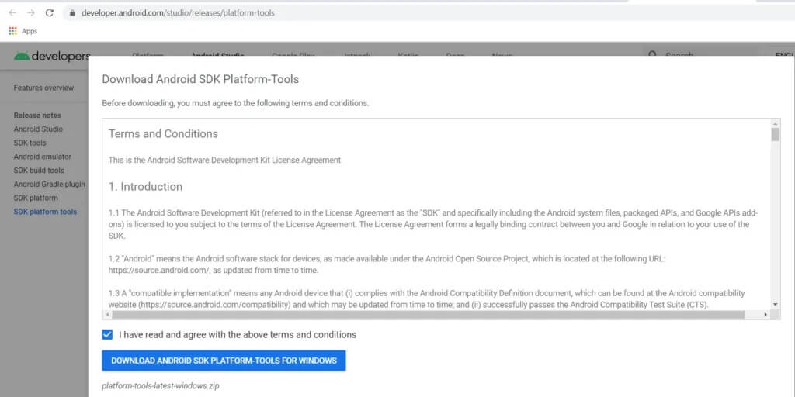Image resolution: width=795 pixels, height=397 pixels.
Task: Click the site lock icon
Action: pos(71,13)
